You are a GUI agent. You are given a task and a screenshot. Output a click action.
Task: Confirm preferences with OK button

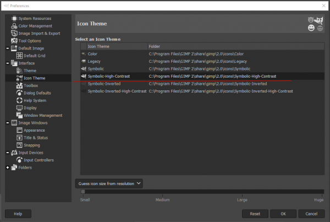(x=283, y=214)
